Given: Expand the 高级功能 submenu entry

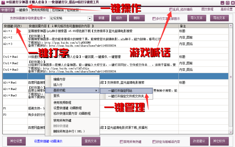Looking at the screenshot, I should click(72, 90).
